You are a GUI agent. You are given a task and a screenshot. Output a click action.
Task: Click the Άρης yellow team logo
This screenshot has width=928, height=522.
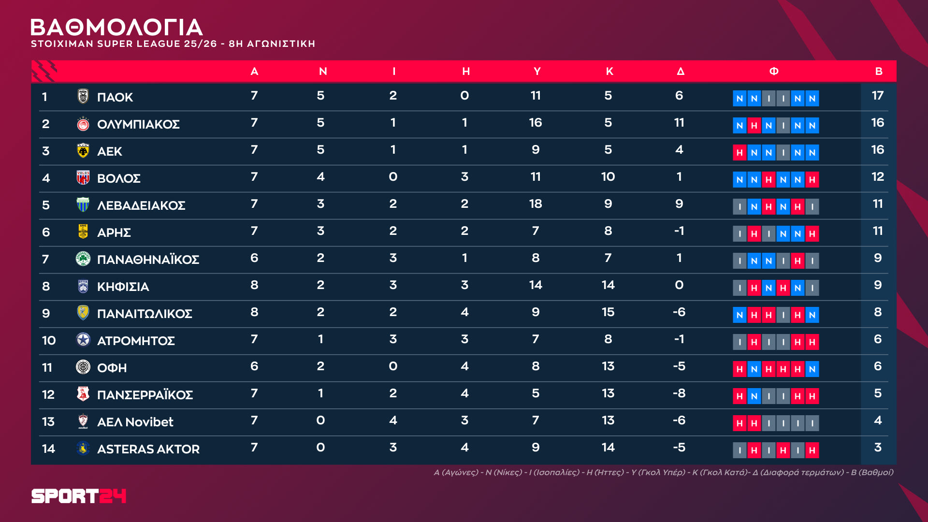pos(83,232)
